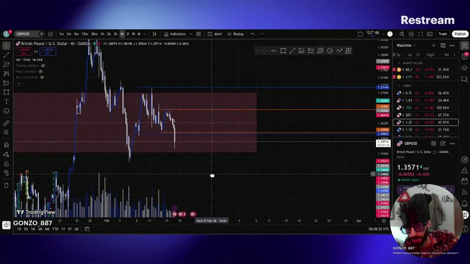Set chart range to 3M
This screenshot has width=470, height=264.
pyautogui.click(x=40, y=229)
